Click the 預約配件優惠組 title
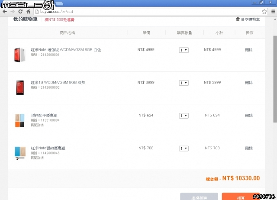The image size is (277, 200). pyautogui.click(x=44, y=116)
